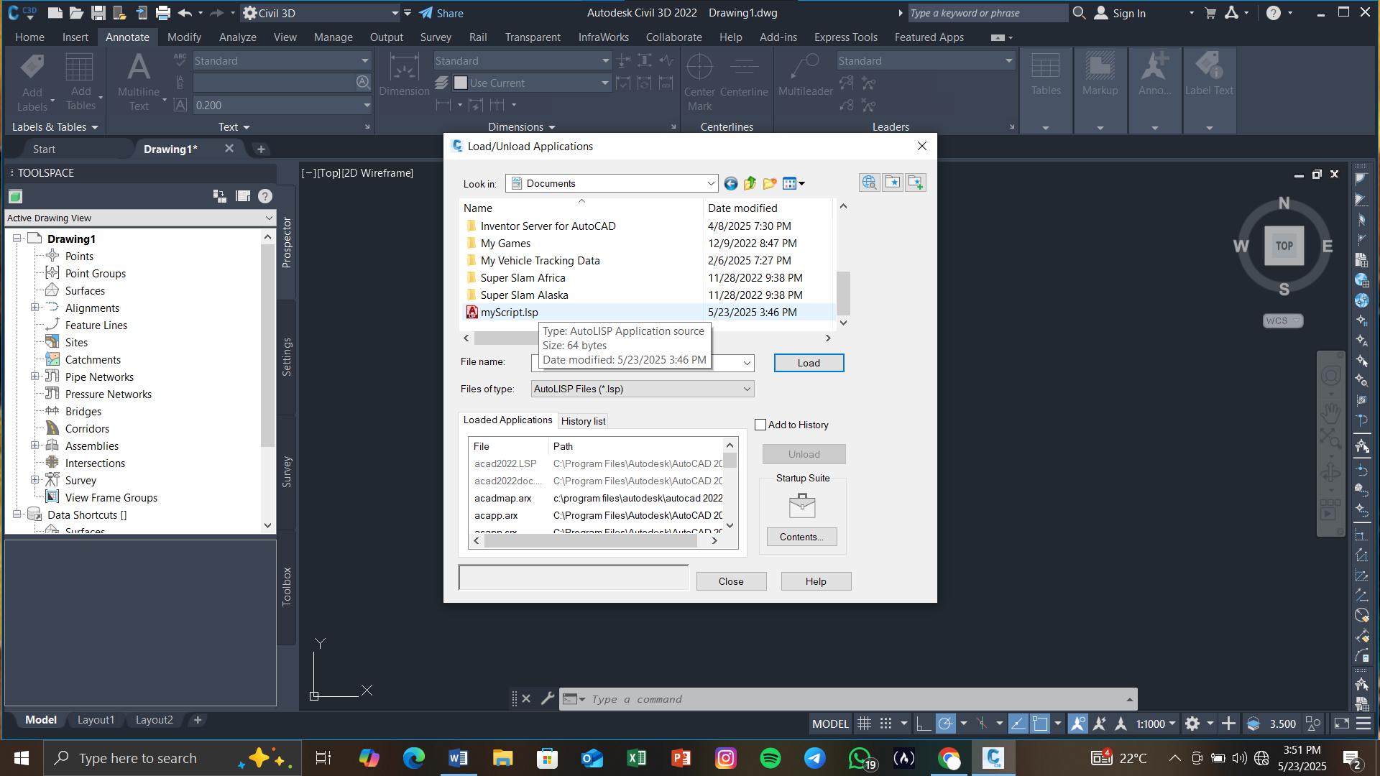Click the Load button

click(809, 363)
